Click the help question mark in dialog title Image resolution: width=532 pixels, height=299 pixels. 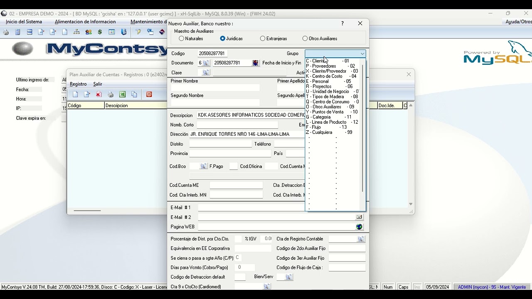coord(342,24)
